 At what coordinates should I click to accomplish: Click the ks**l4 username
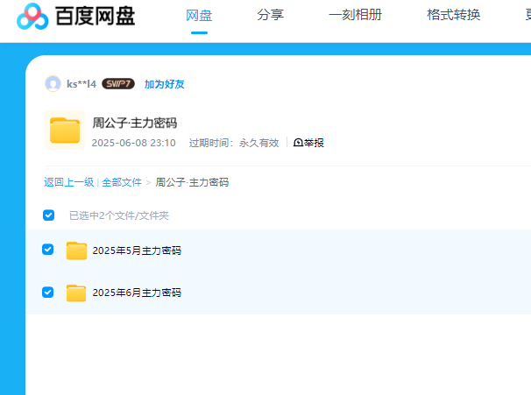point(81,84)
